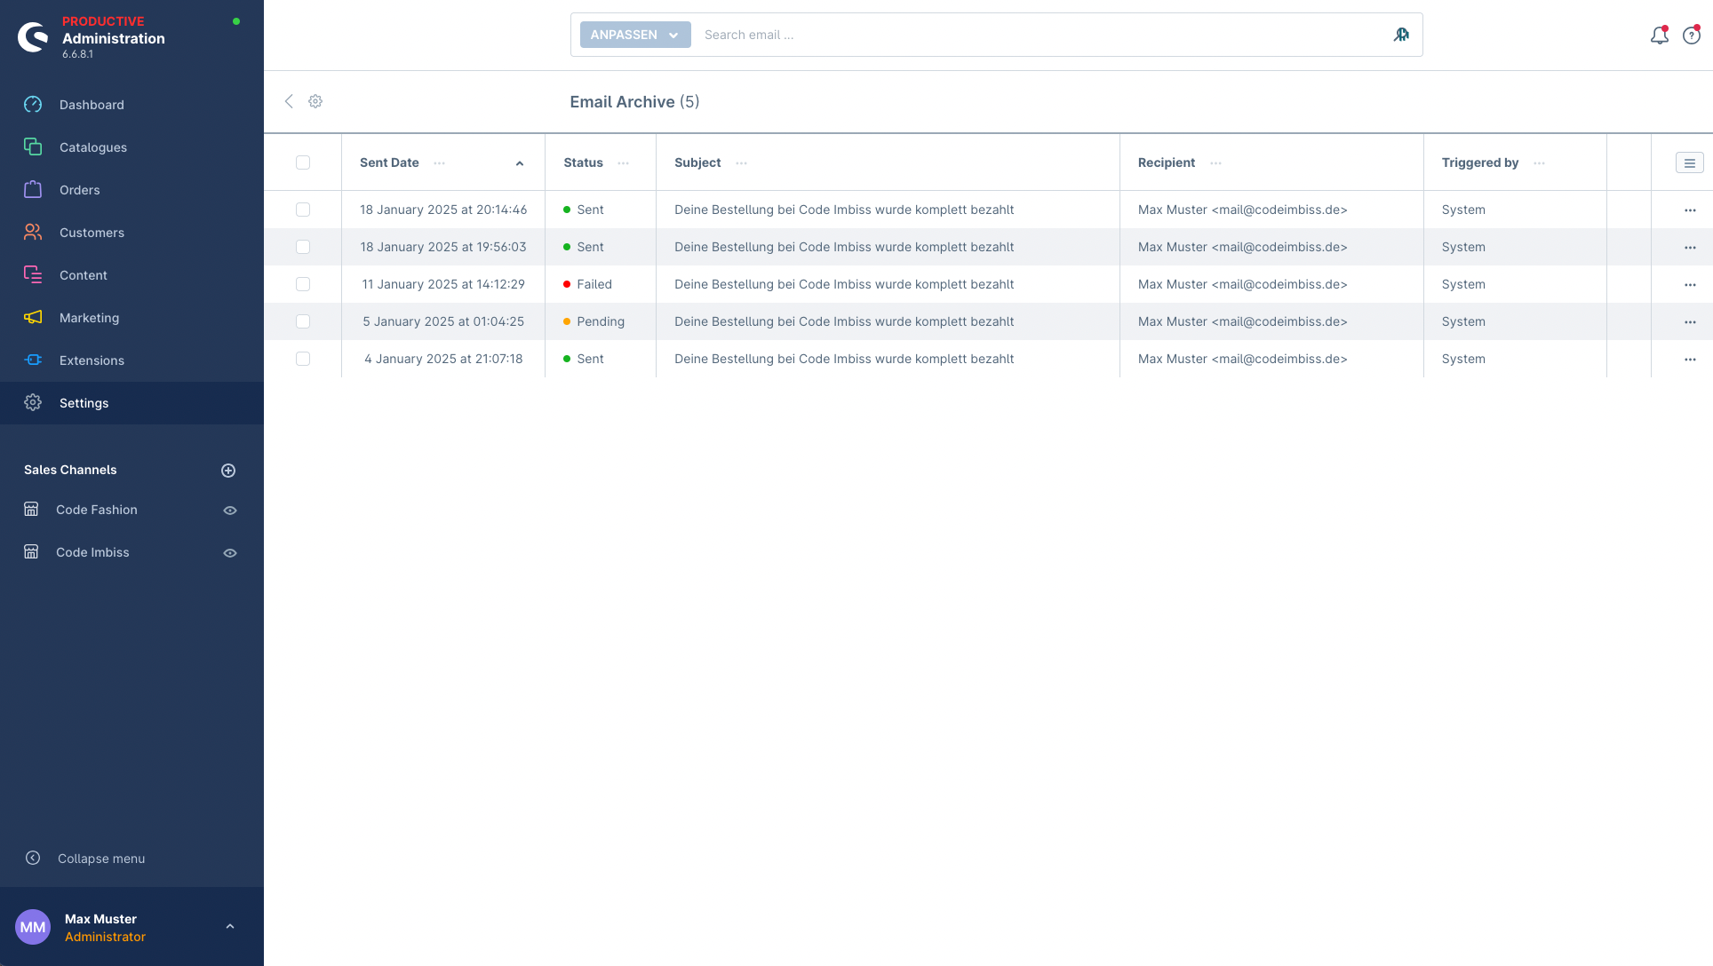Screen dimensions: 1713x966
Task: Tick checkbox for 4 January 21:07:18 email
Action: coord(303,359)
